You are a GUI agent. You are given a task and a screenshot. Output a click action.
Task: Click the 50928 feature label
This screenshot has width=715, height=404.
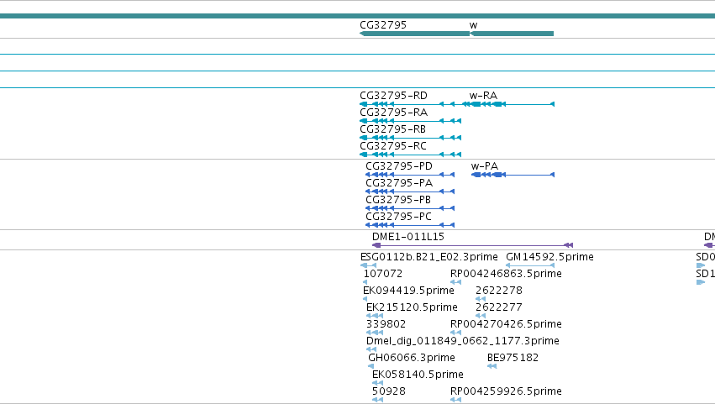point(388,391)
